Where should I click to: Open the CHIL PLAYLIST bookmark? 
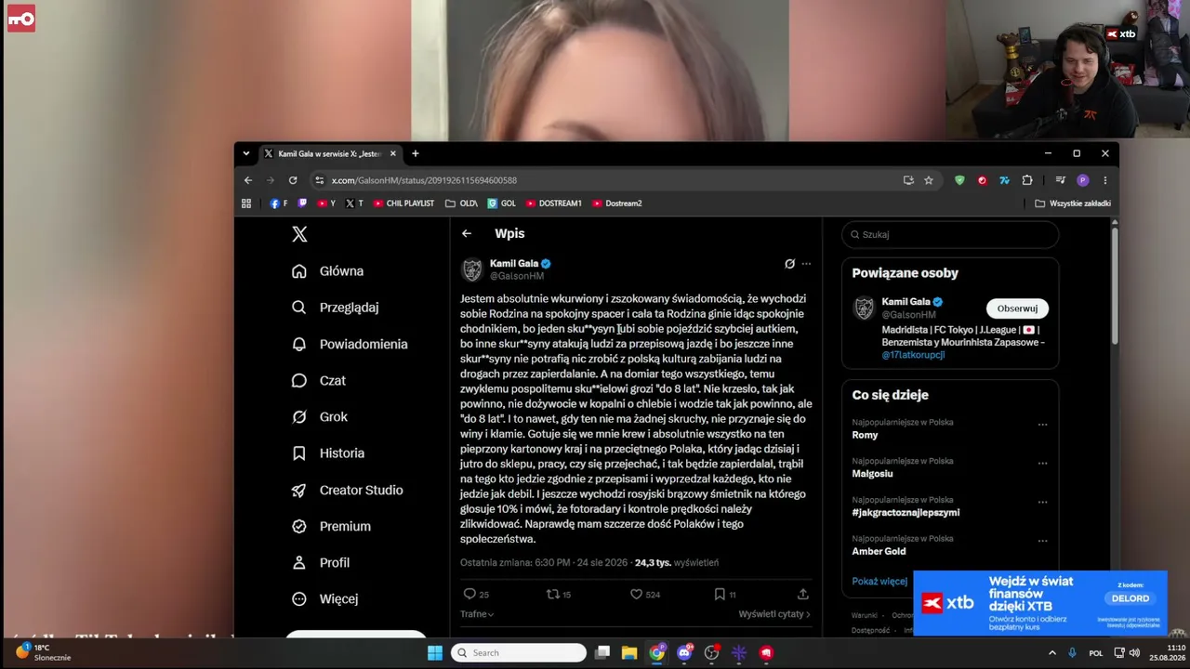[x=403, y=203]
